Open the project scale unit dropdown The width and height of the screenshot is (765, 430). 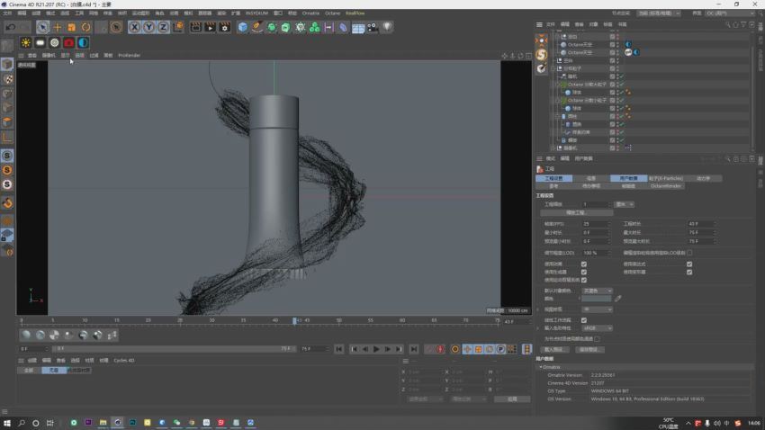625,204
